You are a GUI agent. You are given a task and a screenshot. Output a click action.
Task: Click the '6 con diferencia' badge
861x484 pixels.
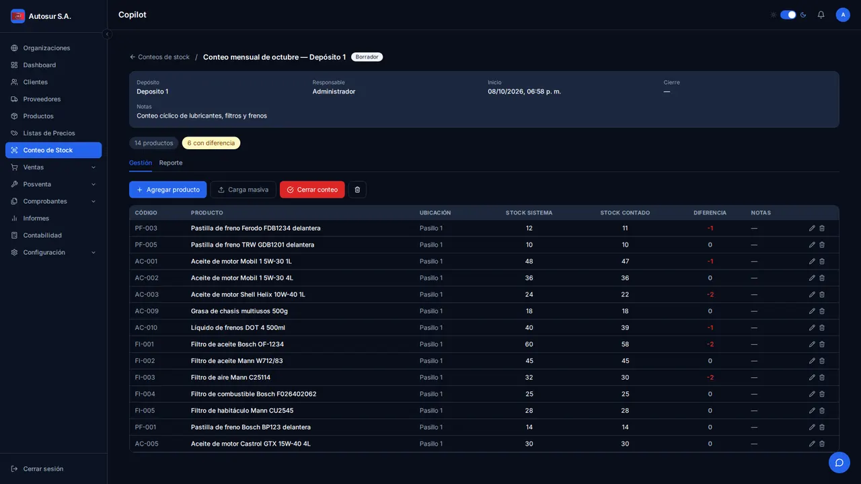tap(211, 143)
